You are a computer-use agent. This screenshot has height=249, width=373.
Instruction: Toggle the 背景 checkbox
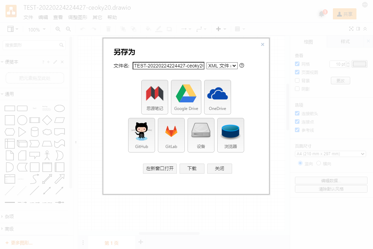coord(297,81)
